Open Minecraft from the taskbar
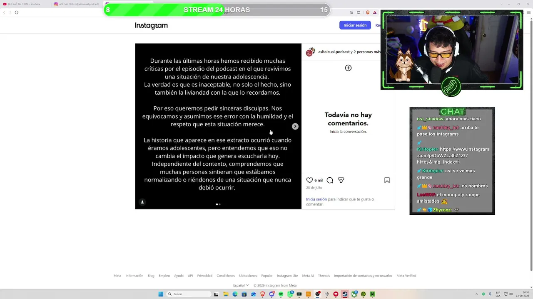 pos(372,294)
